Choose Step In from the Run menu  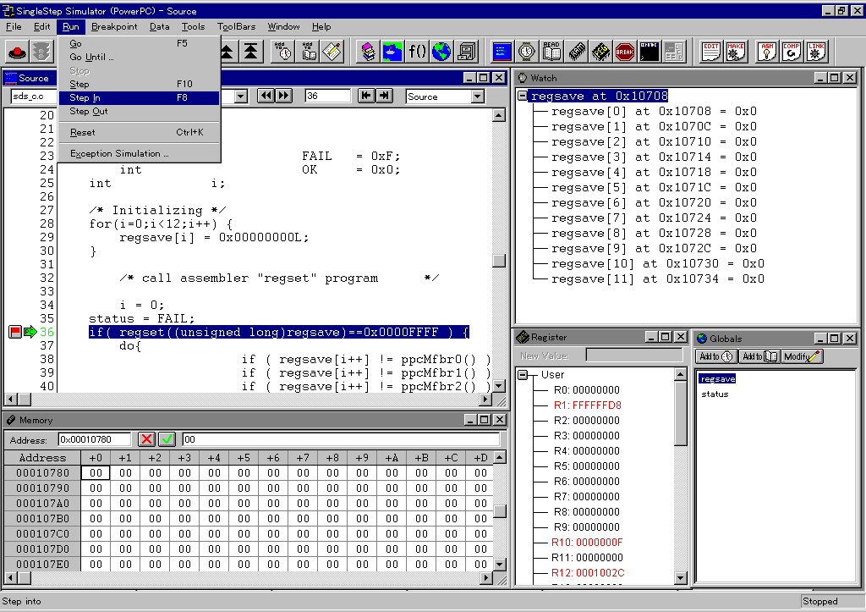click(x=85, y=98)
